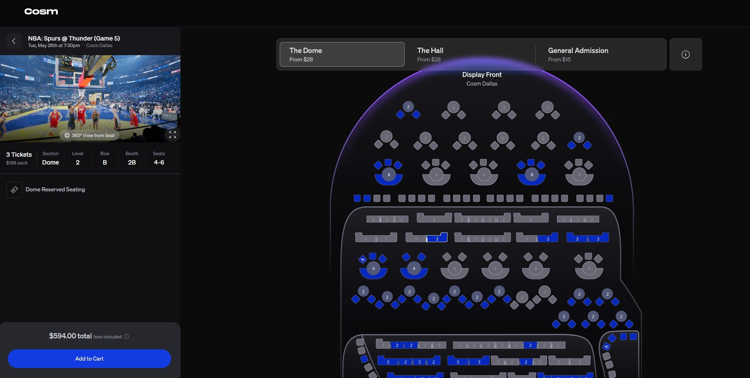Click the "Dome Reserved Seating" text
Viewport: 750px width, 378px height.
[55, 189]
